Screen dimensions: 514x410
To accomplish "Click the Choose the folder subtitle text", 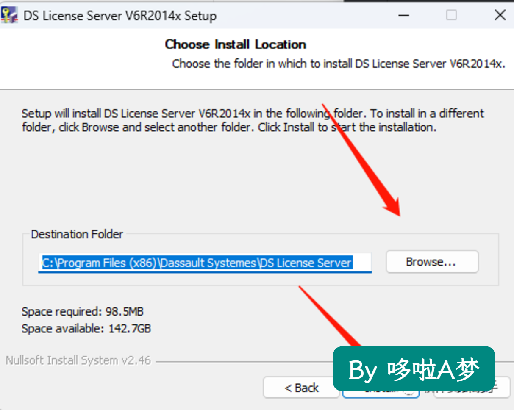I will pos(339,64).
